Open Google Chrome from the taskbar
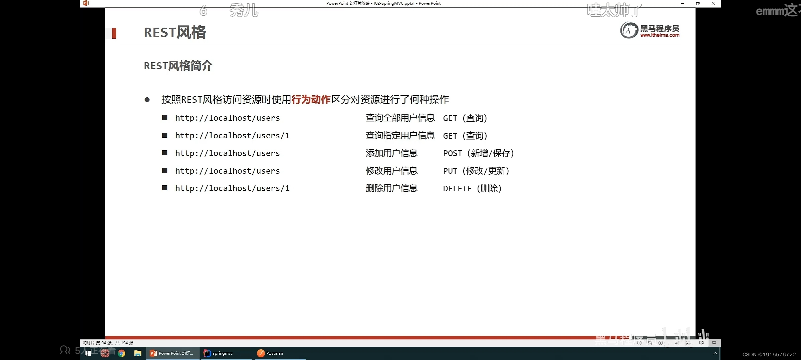 121,353
